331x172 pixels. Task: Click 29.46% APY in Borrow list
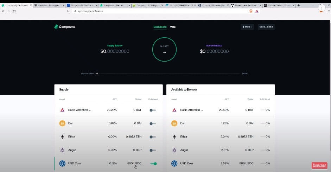click(x=224, y=110)
